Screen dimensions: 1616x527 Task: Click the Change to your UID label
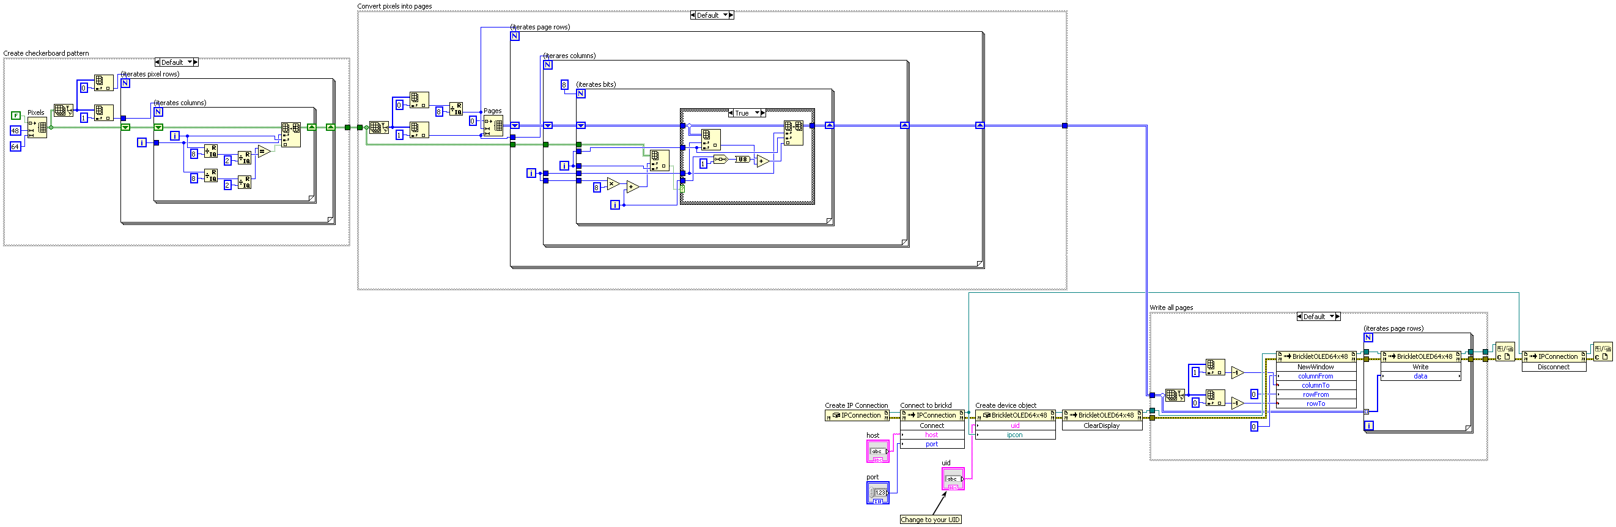click(931, 520)
